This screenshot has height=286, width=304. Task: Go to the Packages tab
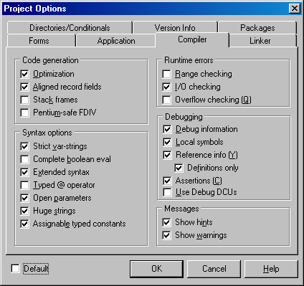pyautogui.click(x=257, y=28)
